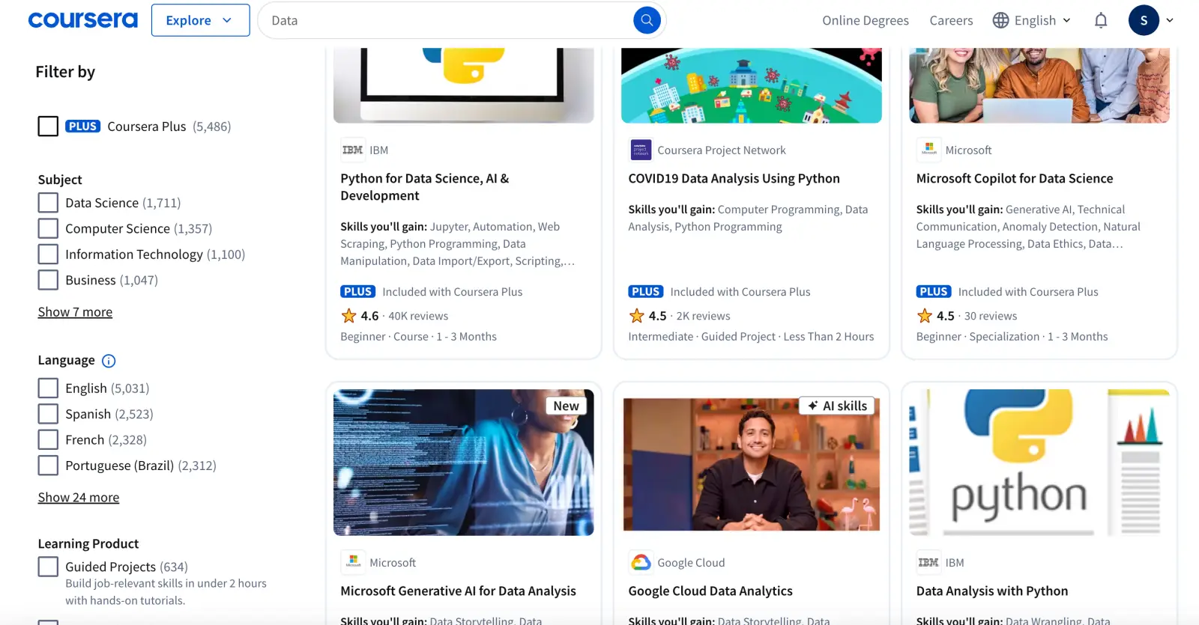Open the Google Cloud Data Analytics thumbnail

tap(751, 463)
